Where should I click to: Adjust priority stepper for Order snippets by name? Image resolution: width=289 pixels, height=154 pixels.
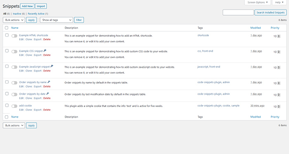click(279, 83)
